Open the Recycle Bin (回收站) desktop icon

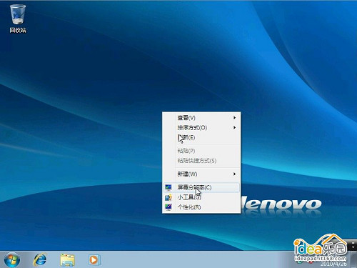click(x=18, y=19)
